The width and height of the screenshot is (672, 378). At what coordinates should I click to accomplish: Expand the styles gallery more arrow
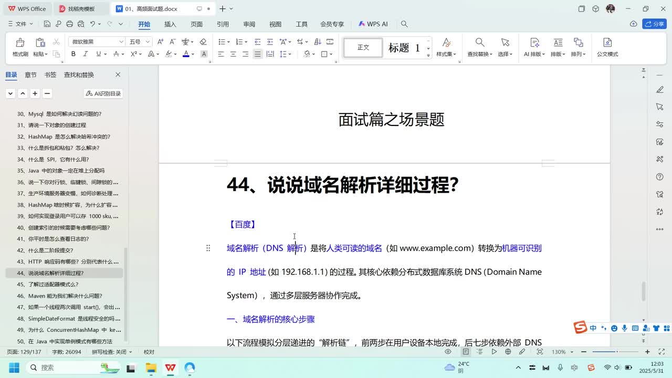[428, 55]
